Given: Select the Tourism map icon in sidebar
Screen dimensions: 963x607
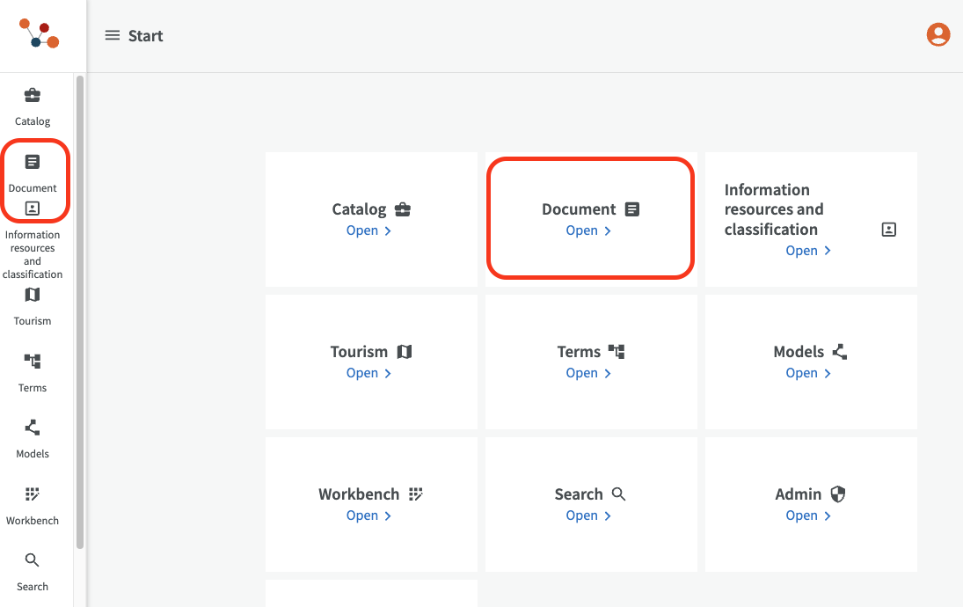Looking at the screenshot, I should [33, 295].
